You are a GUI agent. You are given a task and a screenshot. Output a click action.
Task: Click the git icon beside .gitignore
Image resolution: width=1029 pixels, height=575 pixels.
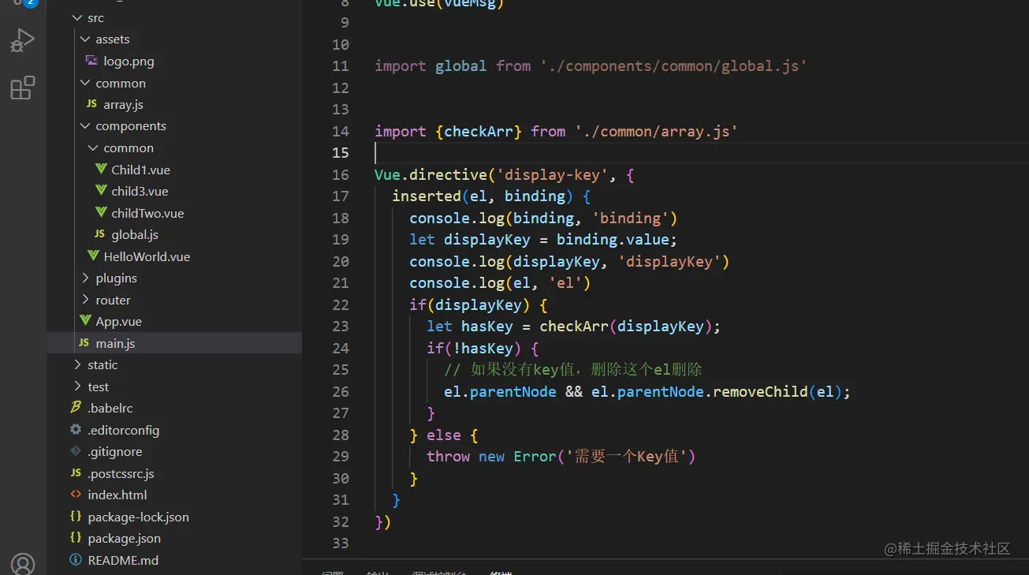click(76, 451)
